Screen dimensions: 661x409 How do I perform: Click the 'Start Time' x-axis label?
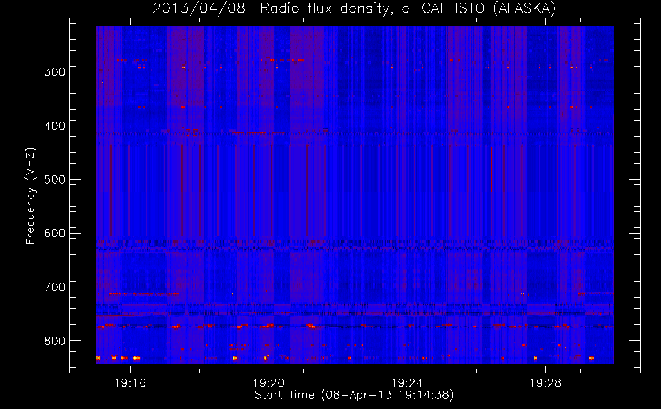click(x=354, y=395)
